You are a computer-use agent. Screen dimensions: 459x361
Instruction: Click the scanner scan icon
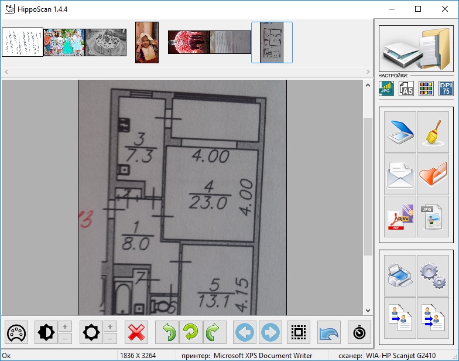pyautogui.click(x=400, y=132)
